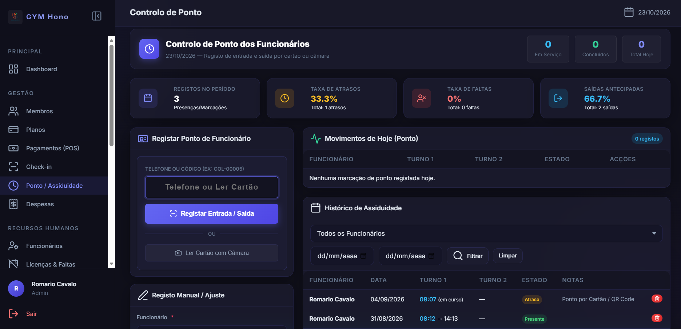Apply the Filtrar button in attendance history

(x=467, y=256)
